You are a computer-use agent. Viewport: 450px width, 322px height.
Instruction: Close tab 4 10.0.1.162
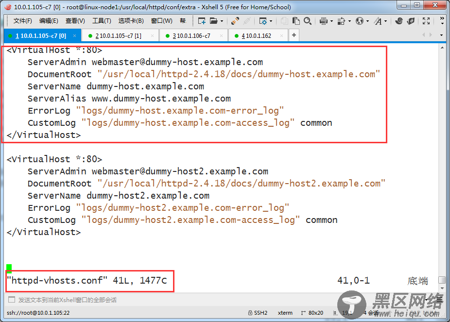pyautogui.click(x=281, y=36)
